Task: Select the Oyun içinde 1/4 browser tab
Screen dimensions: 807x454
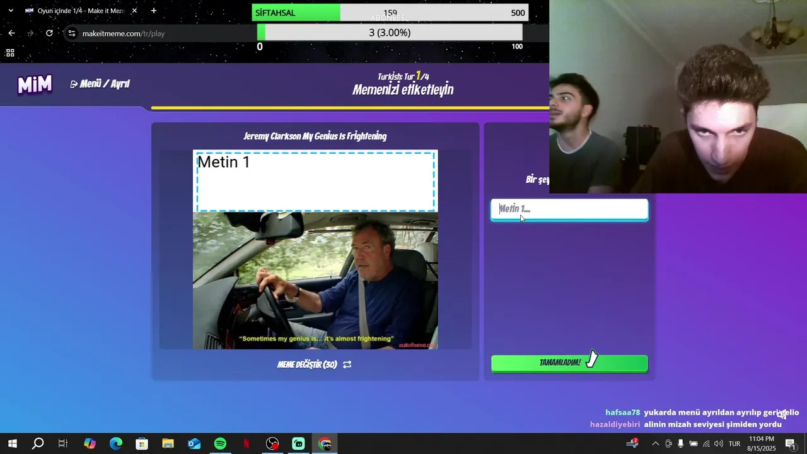Action: click(x=81, y=11)
